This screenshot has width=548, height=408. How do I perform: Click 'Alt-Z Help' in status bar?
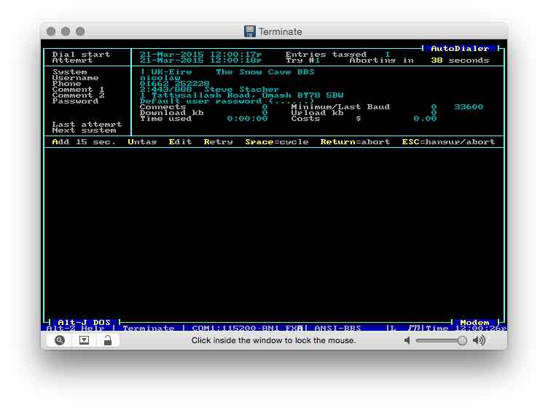(x=75, y=329)
